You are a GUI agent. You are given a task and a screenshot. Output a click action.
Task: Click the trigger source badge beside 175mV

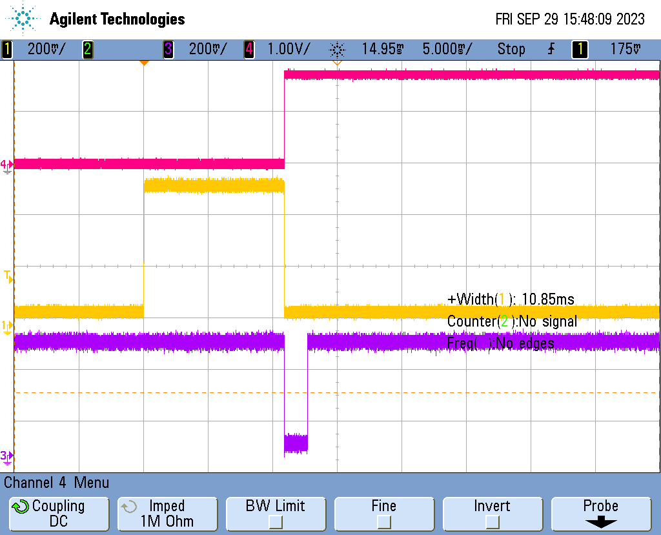(x=580, y=49)
